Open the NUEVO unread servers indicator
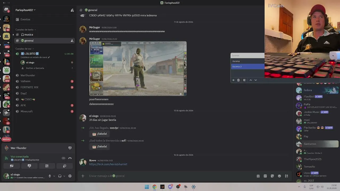 [6, 139]
